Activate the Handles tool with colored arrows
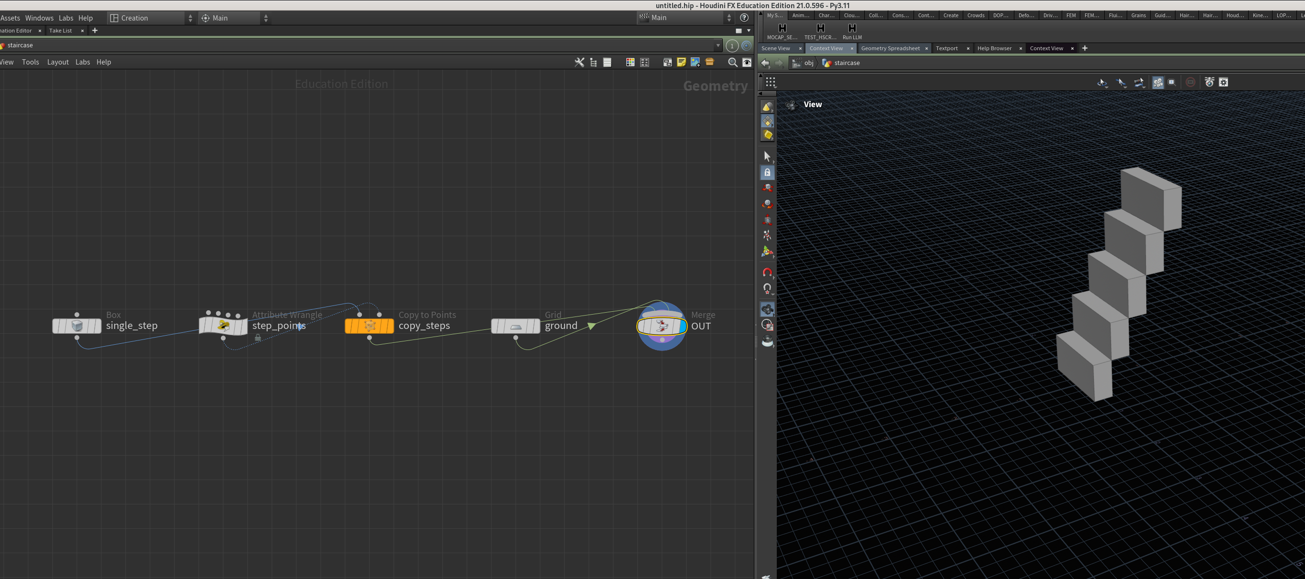1305x579 pixels. pyautogui.click(x=767, y=251)
